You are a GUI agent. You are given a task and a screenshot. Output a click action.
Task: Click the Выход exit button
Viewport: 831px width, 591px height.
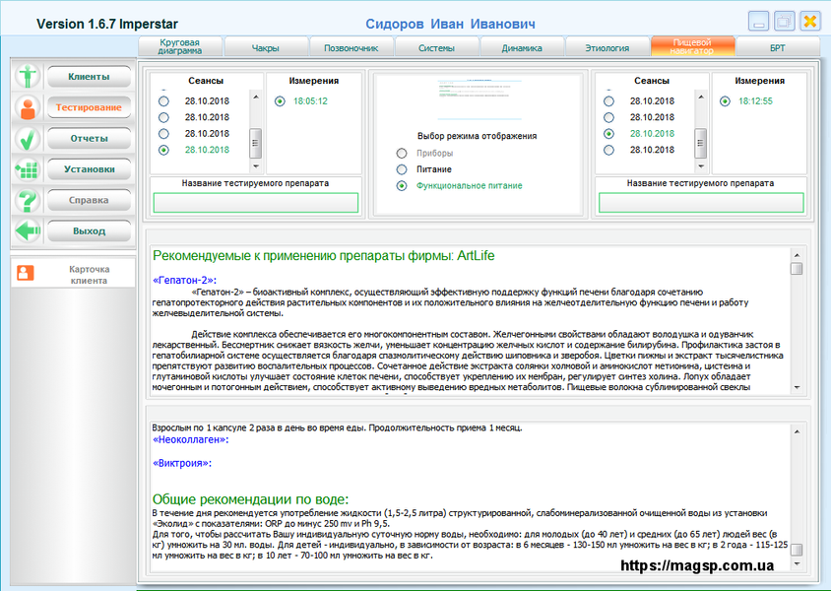pos(89,231)
